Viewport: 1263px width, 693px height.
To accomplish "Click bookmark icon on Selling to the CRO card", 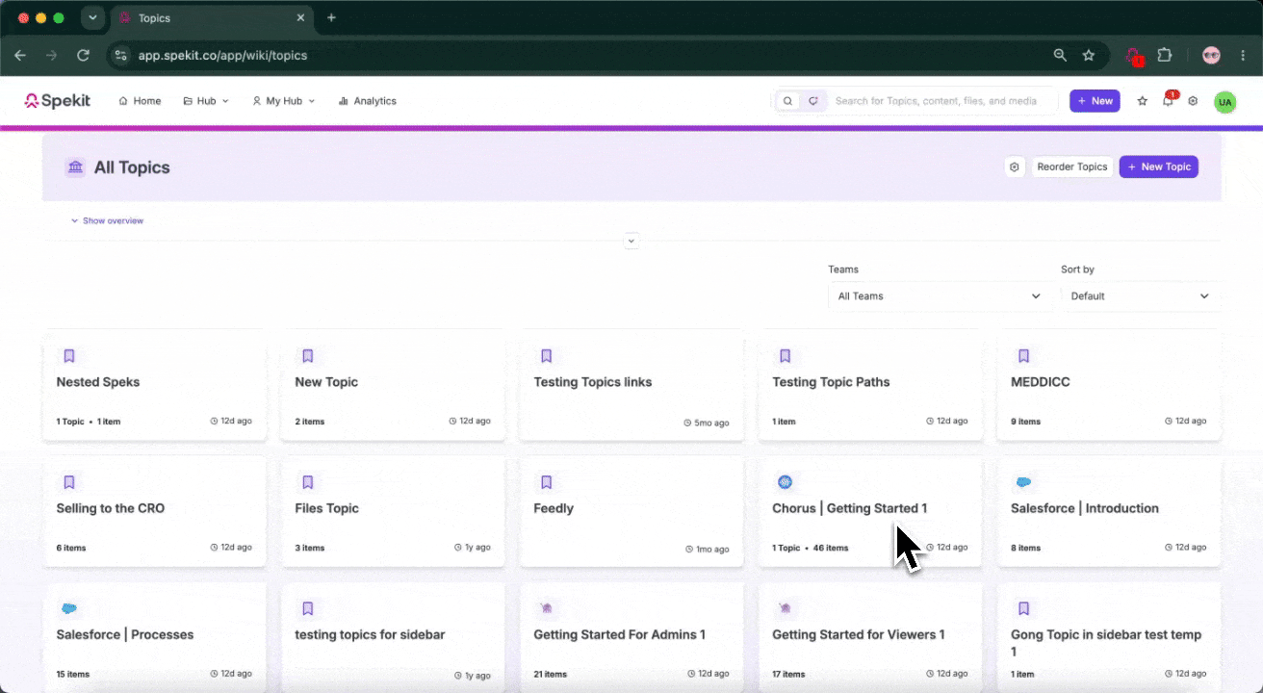I will coord(69,482).
